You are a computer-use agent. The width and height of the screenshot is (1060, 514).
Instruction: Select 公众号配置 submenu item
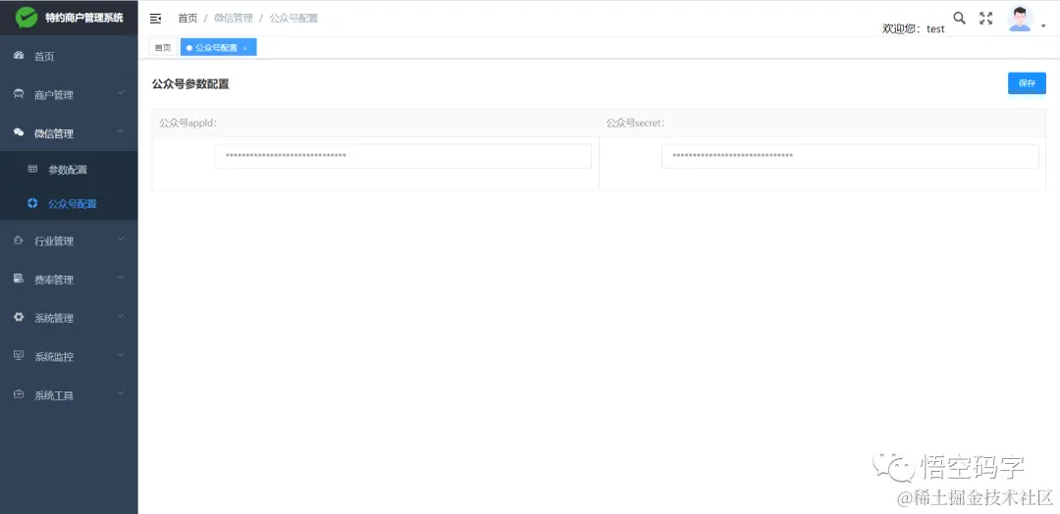(x=69, y=204)
